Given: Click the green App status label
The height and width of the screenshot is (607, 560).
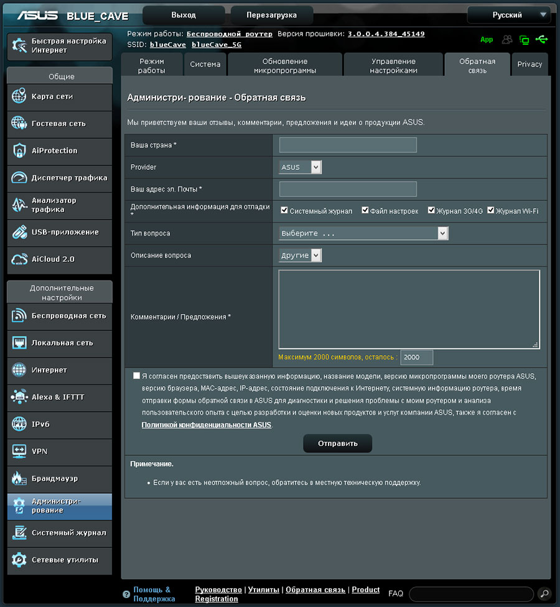Looking at the screenshot, I should point(487,39).
